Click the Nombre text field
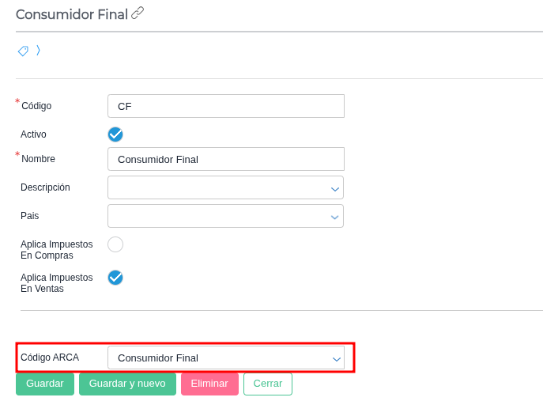Viewport: 543px width, 420px height. pyautogui.click(x=225, y=159)
